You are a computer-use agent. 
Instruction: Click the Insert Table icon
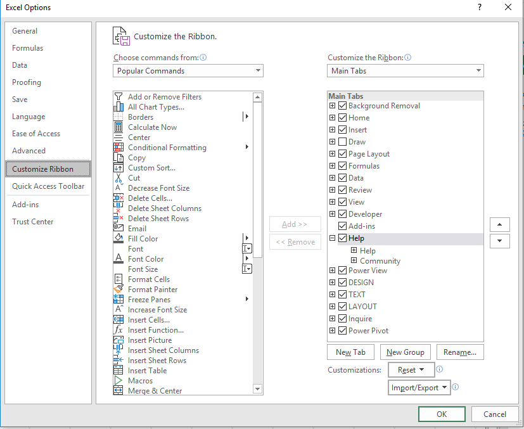118,371
